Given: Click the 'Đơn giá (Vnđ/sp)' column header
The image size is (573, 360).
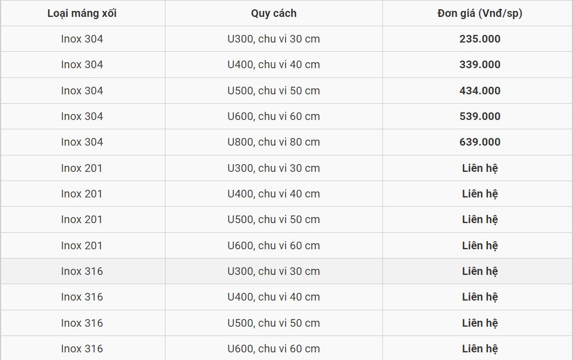Looking at the screenshot, I should (x=480, y=14).
